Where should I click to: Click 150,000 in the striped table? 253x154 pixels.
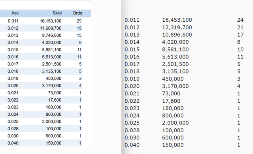pos(53,143)
